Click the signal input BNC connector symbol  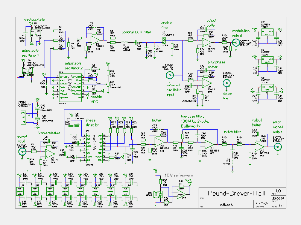[x=22, y=152]
